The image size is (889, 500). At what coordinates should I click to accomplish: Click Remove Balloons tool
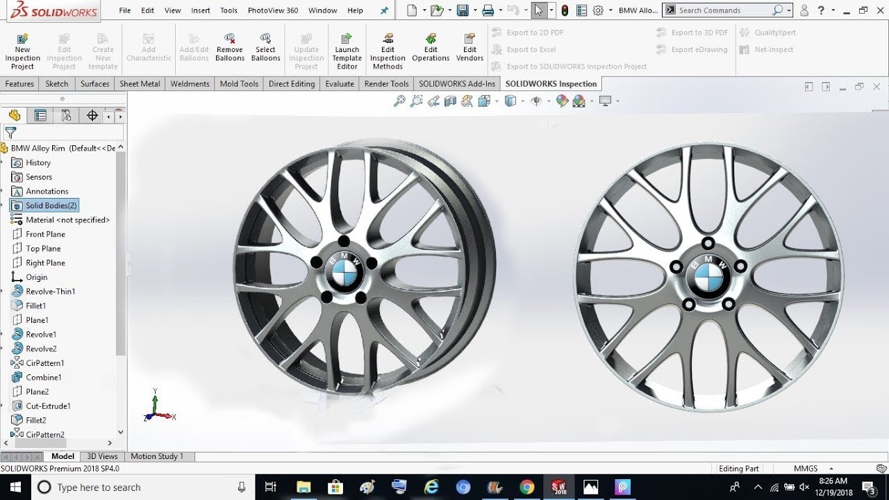point(230,47)
